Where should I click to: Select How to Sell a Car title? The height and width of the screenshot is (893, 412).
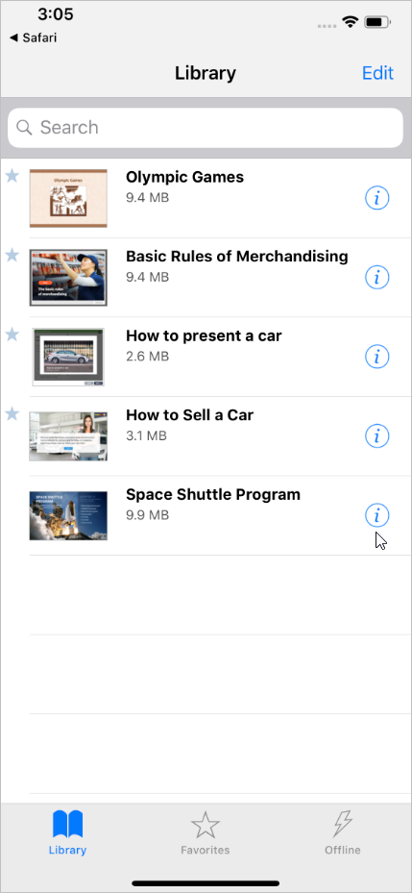189,415
